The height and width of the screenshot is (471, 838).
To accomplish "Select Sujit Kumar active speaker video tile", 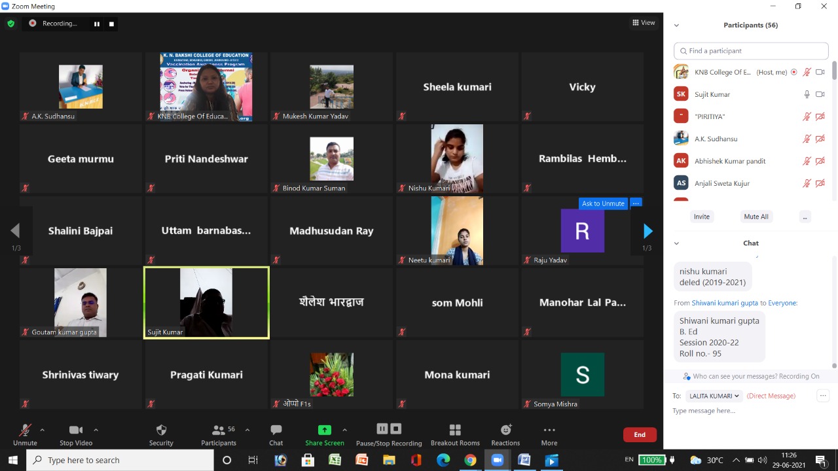I will point(206,302).
